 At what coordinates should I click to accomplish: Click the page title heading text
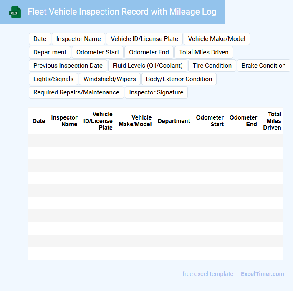(x=122, y=12)
